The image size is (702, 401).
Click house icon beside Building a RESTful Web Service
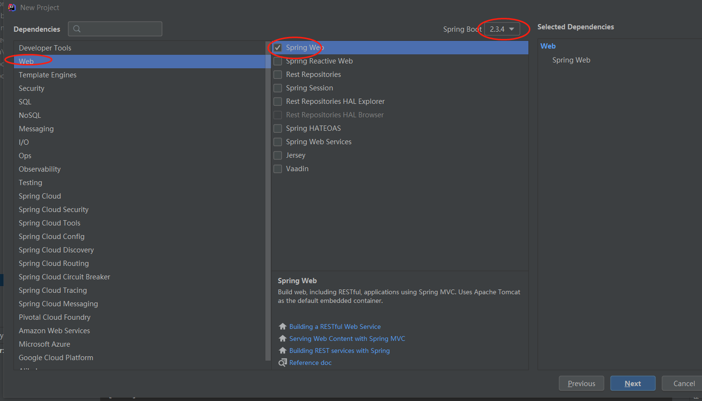click(283, 326)
